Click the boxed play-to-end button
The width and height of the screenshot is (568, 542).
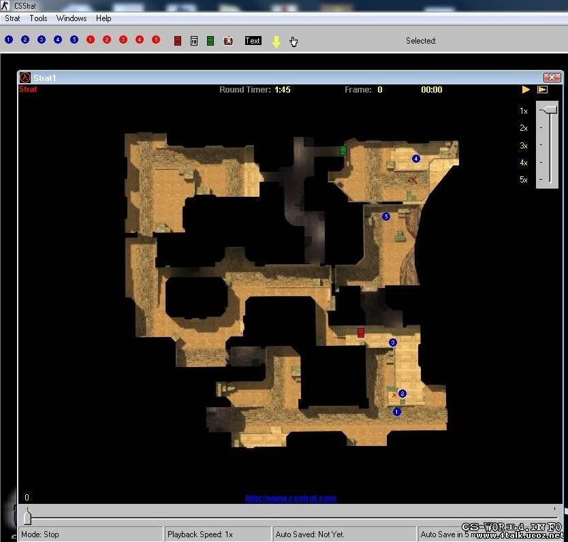pos(542,90)
